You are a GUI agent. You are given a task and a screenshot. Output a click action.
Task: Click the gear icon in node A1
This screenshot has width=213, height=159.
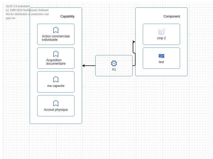(x=114, y=63)
